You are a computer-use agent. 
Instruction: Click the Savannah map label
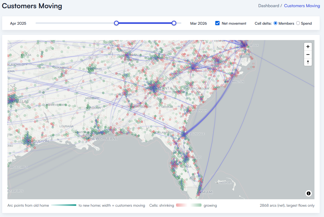point(199,111)
